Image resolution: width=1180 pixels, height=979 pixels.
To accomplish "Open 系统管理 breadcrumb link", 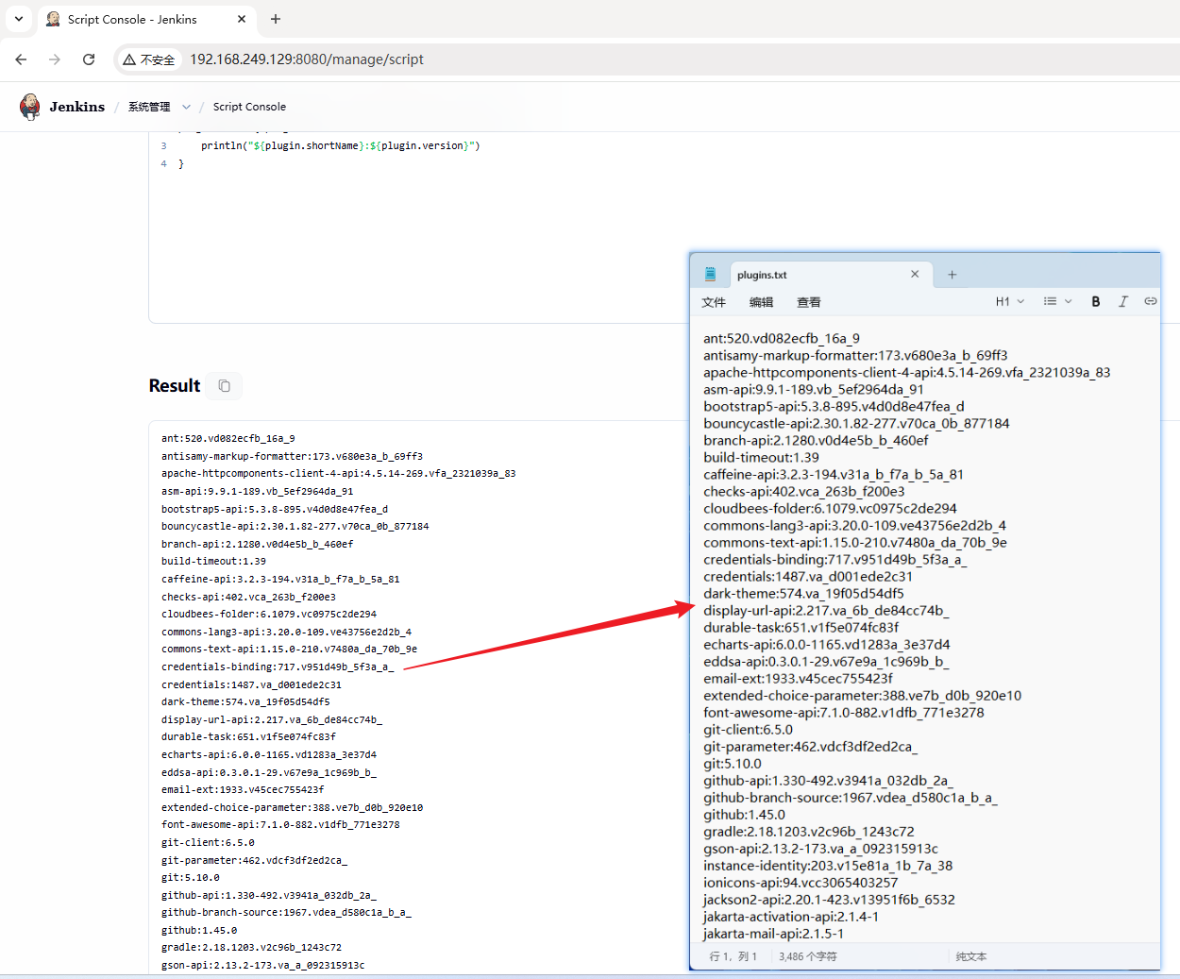I will tap(149, 107).
